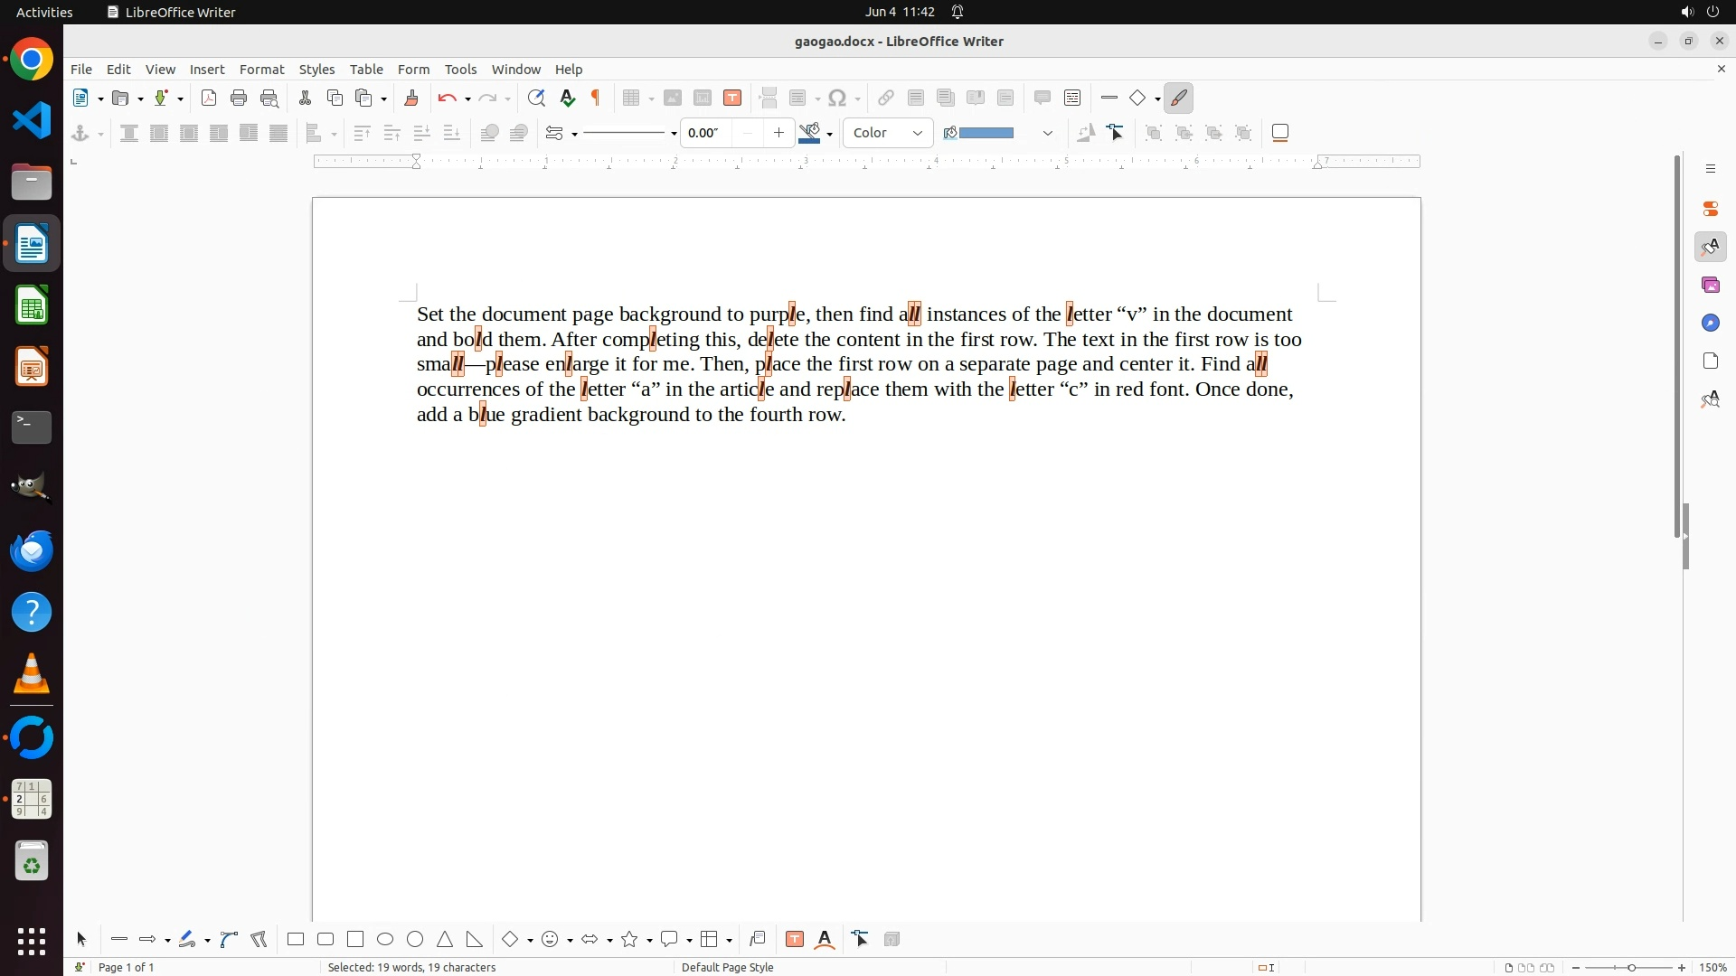1736x976 pixels.
Task: Open the Format menu
Action: (261, 69)
